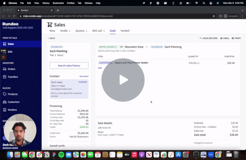The width and height of the screenshot is (246, 160).
Task: Click the address bar URL
Action: [68, 16]
